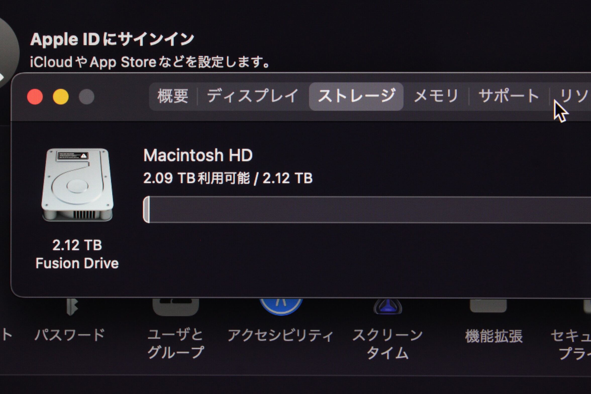Screen dimensions: 591x394
Task: Switch to the サポート tab
Action: (x=509, y=96)
